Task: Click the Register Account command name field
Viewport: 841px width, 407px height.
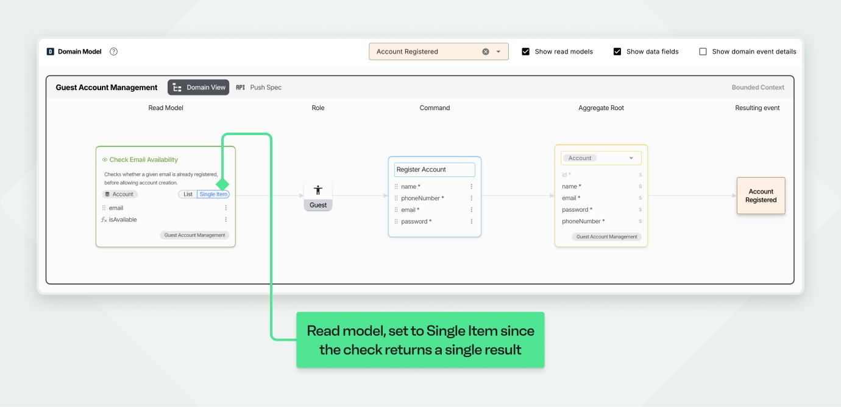Action: coord(435,170)
